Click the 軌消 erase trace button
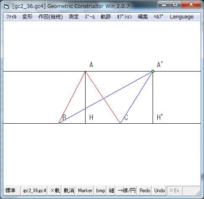 68,191
